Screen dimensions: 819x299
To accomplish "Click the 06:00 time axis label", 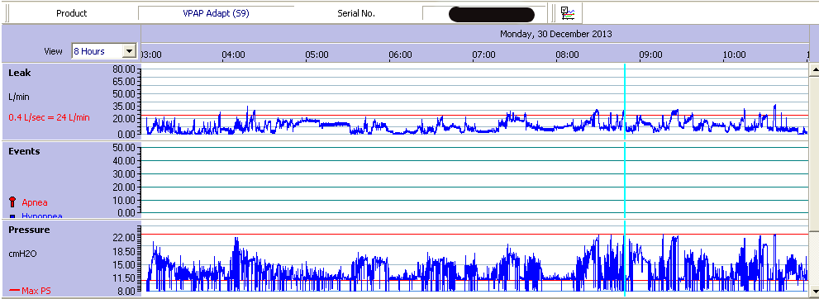I will click(401, 55).
